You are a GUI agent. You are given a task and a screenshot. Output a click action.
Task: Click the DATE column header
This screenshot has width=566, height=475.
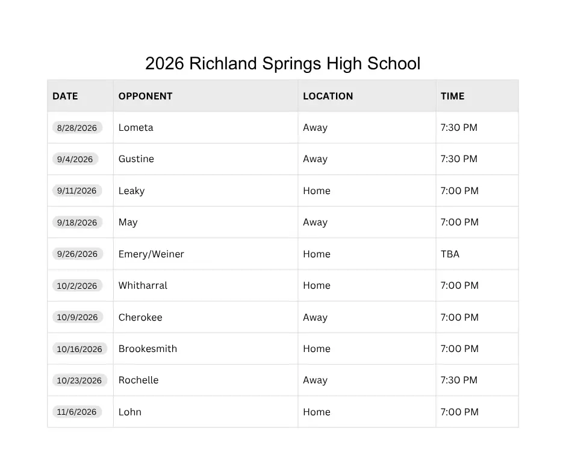point(65,96)
